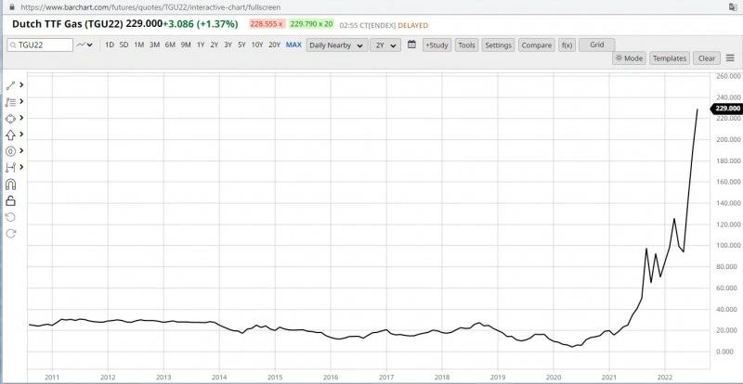
Task: Click the TGU22 symbol search field
Action: click(41, 45)
